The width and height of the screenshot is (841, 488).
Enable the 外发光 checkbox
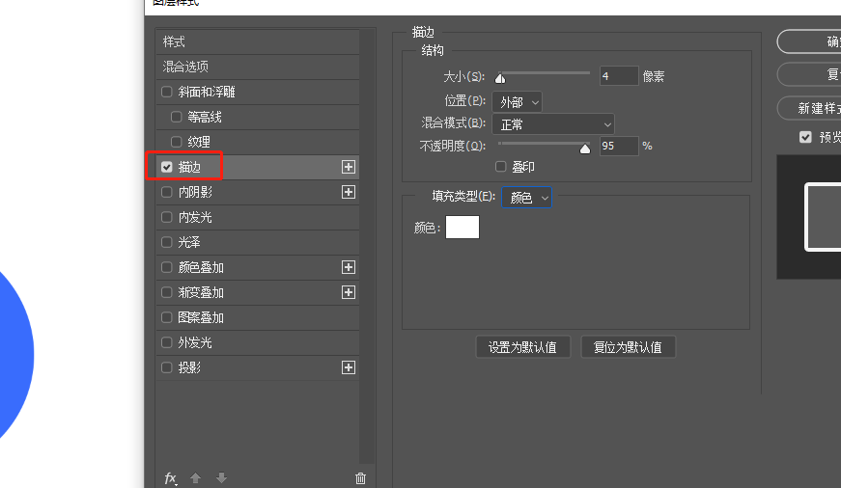(167, 342)
